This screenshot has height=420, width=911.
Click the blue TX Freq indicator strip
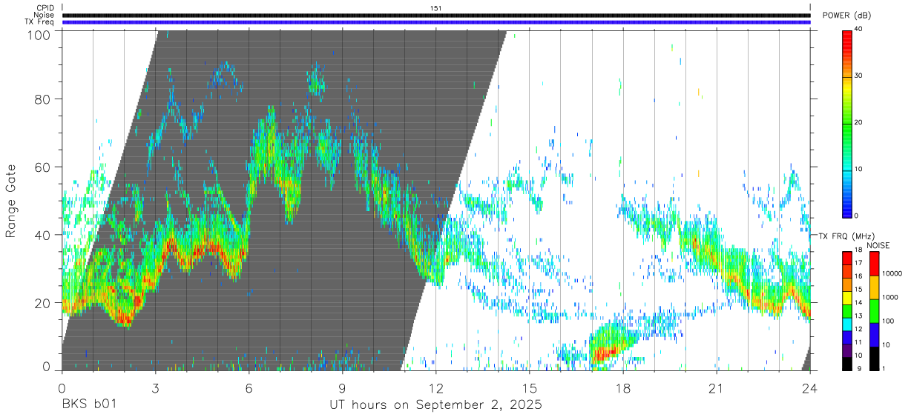tap(436, 22)
